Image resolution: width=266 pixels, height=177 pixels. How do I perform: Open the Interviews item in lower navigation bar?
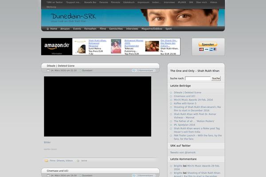tap(132, 29)
